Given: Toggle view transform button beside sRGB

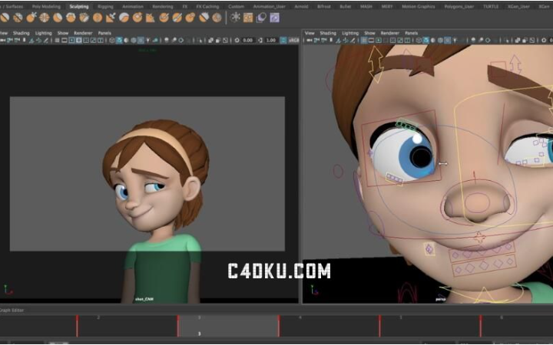Looking at the screenshot, I should [x=283, y=40].
